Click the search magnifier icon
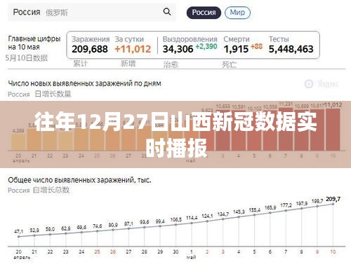Screen dimensions: 351x269 (x=167, y=12)
